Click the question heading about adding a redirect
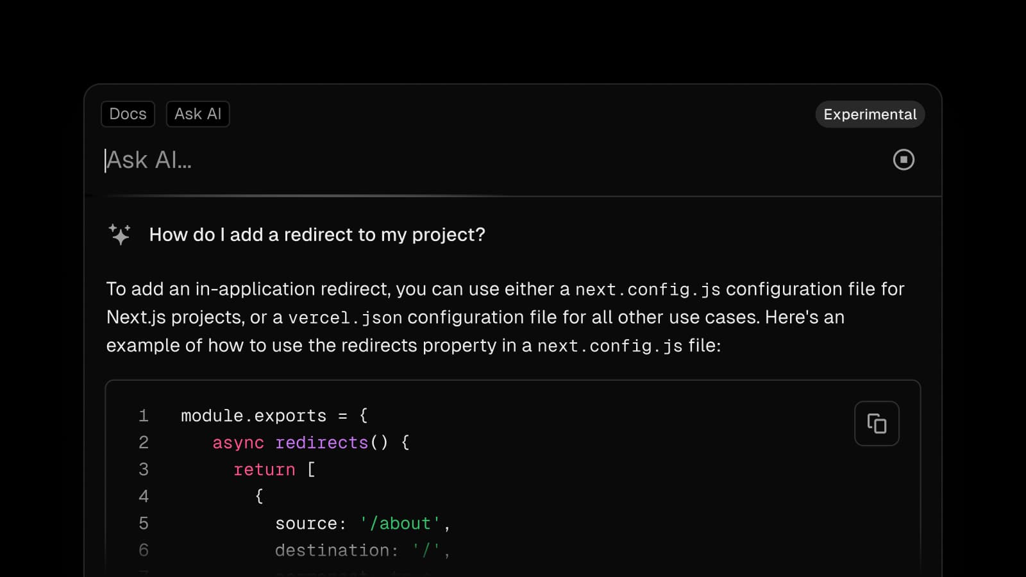The image size is (1026, 577). (317, 235)
